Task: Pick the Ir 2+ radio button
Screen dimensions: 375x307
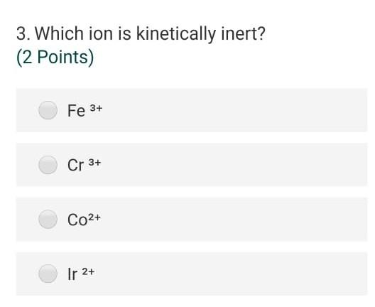Action: (48, 274)
